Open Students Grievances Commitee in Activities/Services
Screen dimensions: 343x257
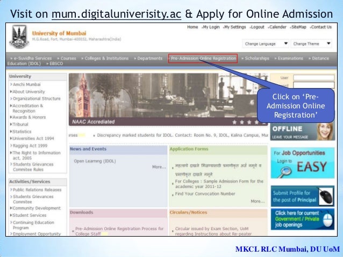pyautogui.click(x=32, y=199)
